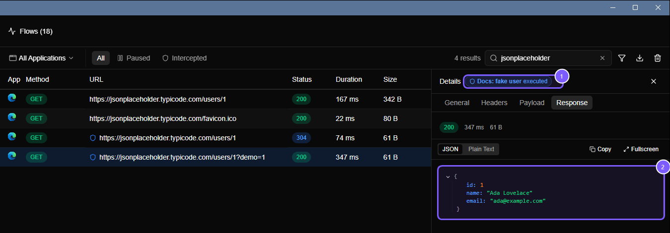Click the 4 results label

tap(467, 58)
